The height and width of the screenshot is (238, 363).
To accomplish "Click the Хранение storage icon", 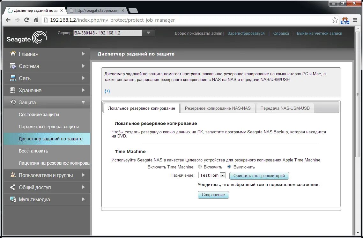I will [x=13, y=90].
